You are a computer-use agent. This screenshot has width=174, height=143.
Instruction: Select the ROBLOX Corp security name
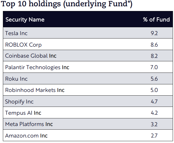(x=23, y=45)
